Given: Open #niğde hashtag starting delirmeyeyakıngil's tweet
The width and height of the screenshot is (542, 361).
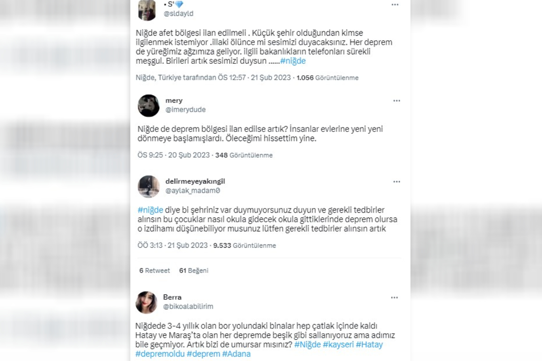Looking at the screenshot, I should (x=151, y=210).
